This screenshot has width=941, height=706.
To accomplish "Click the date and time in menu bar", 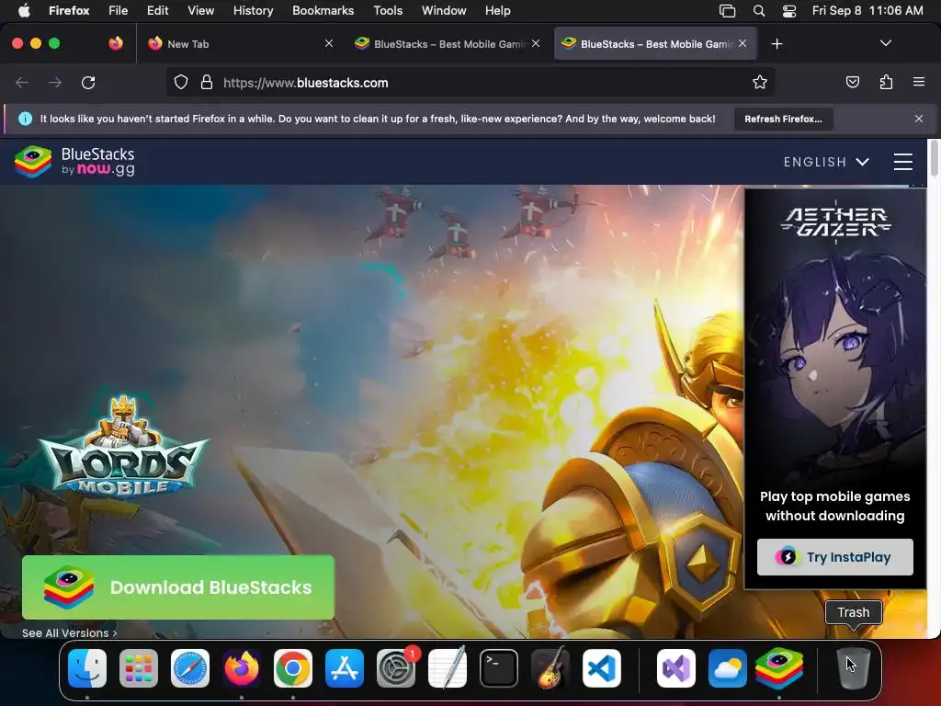I will (867, 11).
